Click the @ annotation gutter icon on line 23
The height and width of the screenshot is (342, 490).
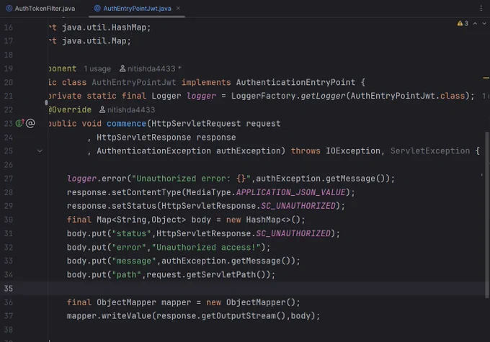pyautogui.click(x=30, y=123)
